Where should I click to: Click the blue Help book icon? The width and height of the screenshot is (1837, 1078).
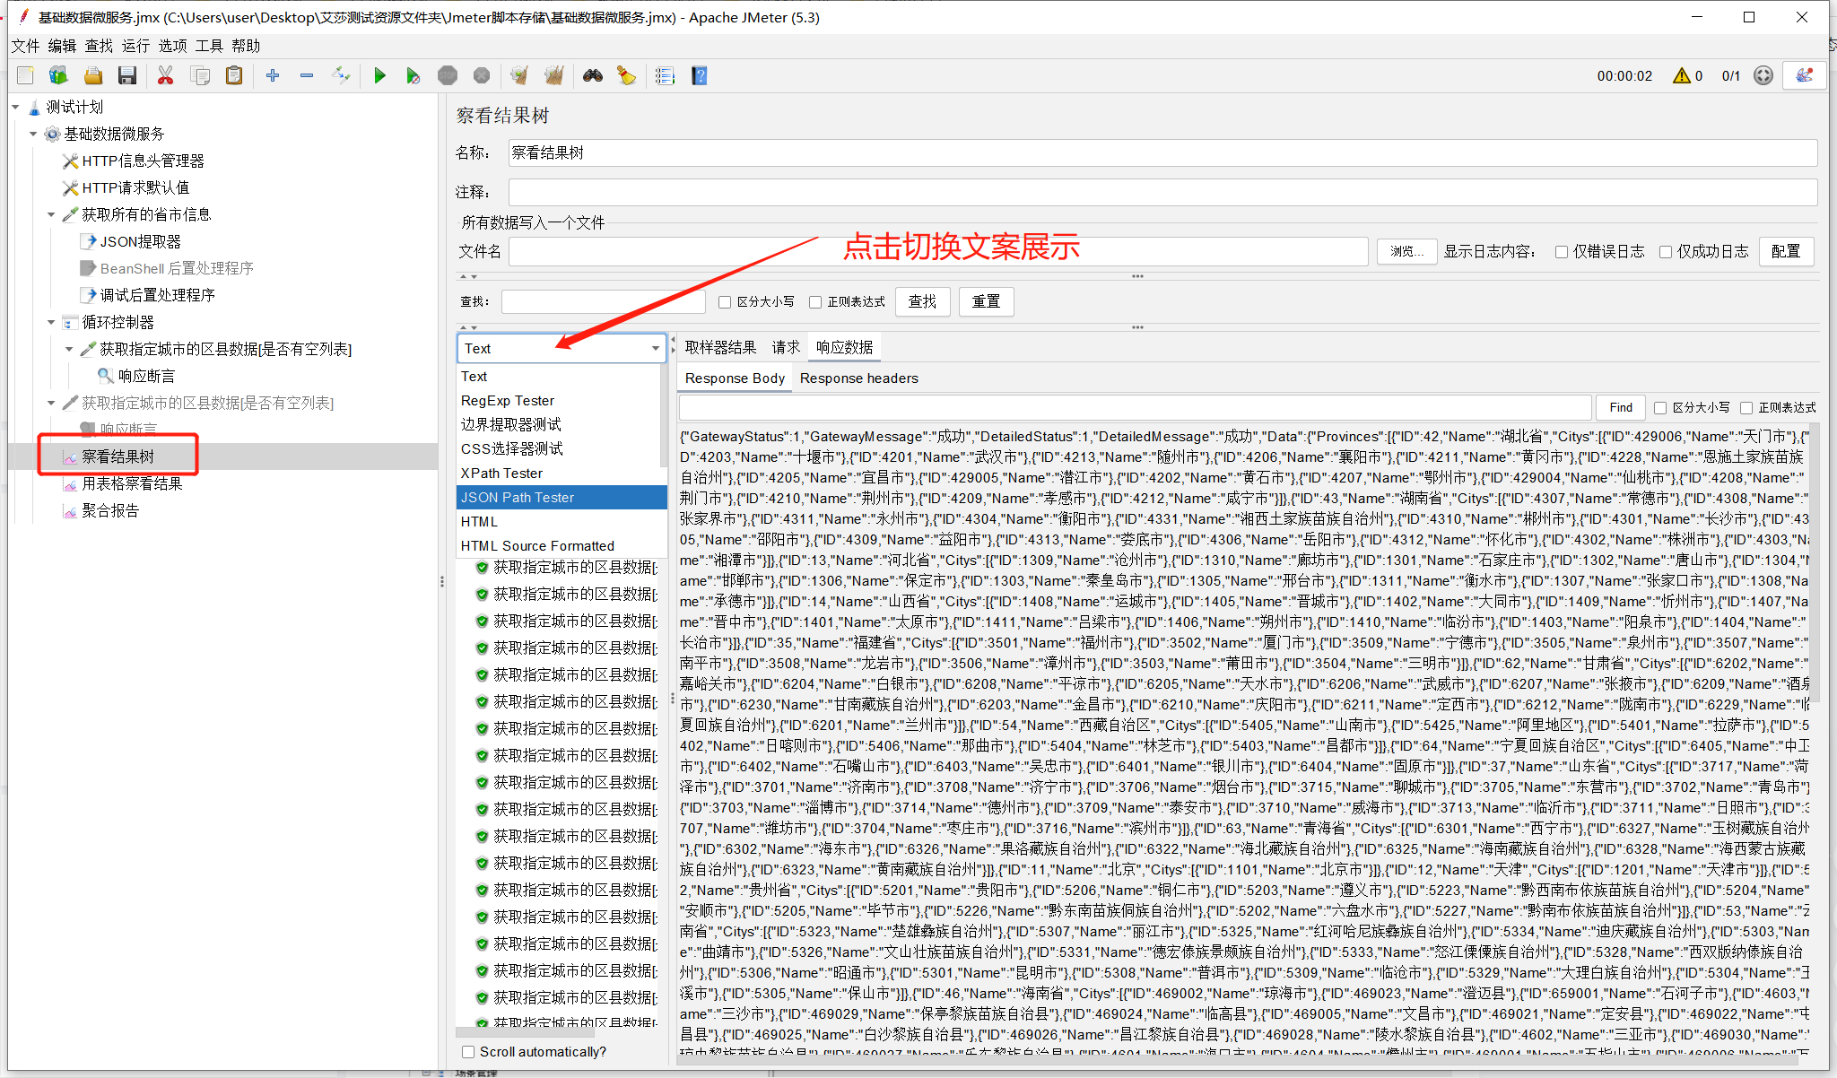click(700, 76)
